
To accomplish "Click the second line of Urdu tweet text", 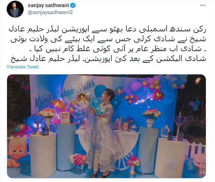I will (108, 40).
